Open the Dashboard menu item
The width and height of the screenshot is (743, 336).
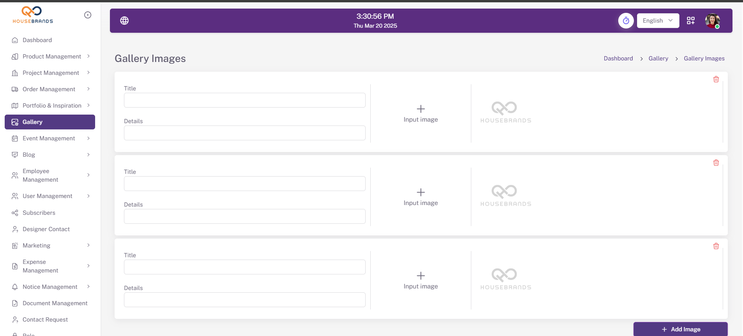[37, 40]
